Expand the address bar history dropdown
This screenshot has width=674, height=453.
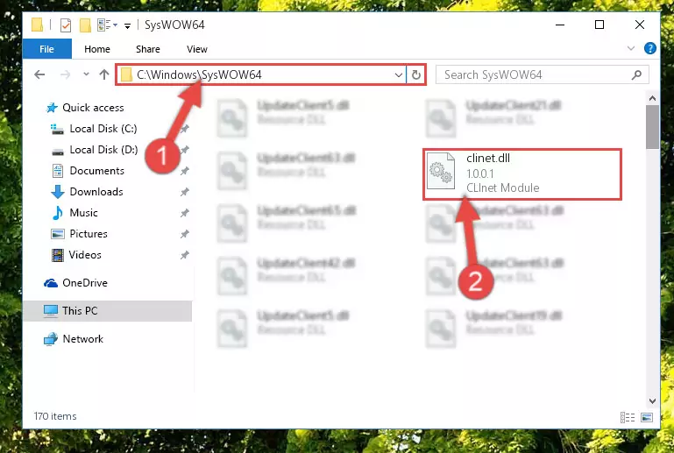click(399, 75)
